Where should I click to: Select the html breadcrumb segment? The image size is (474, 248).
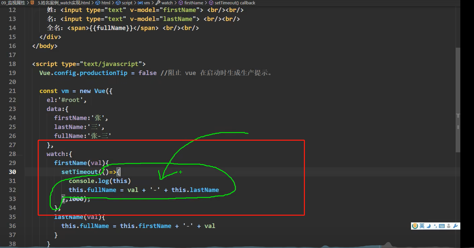106,3
